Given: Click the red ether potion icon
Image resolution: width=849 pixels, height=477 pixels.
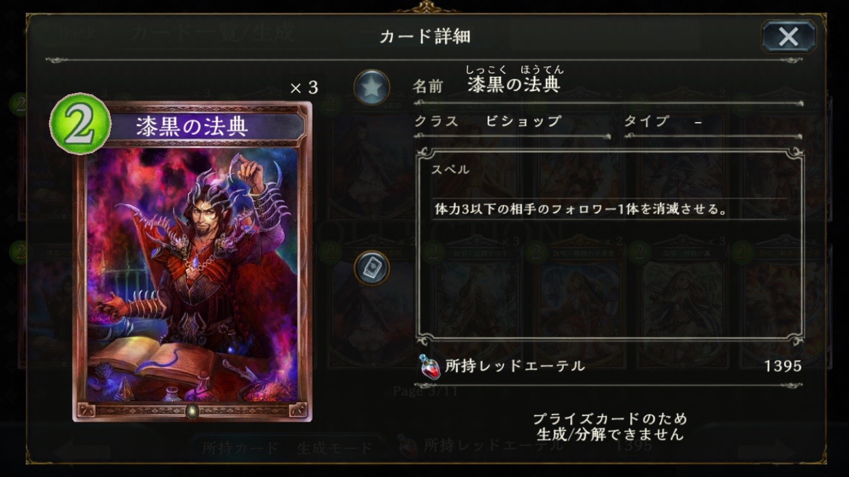Looking at the screenshot, I should click(x=430, y=366).
